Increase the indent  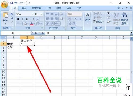pos(52,23)
